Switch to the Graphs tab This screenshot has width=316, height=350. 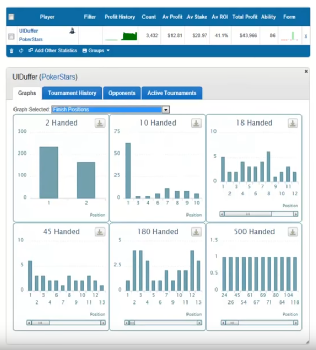[x=27, y=93]
